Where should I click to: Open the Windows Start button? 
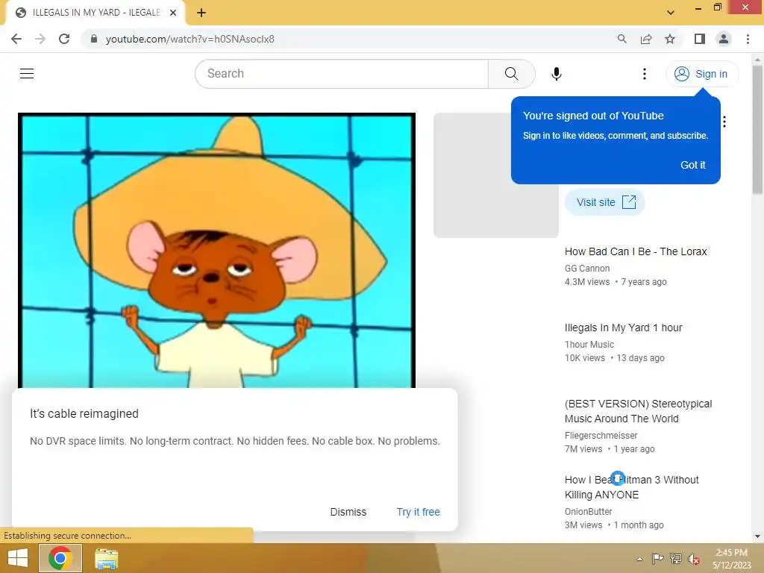point(18,558)
